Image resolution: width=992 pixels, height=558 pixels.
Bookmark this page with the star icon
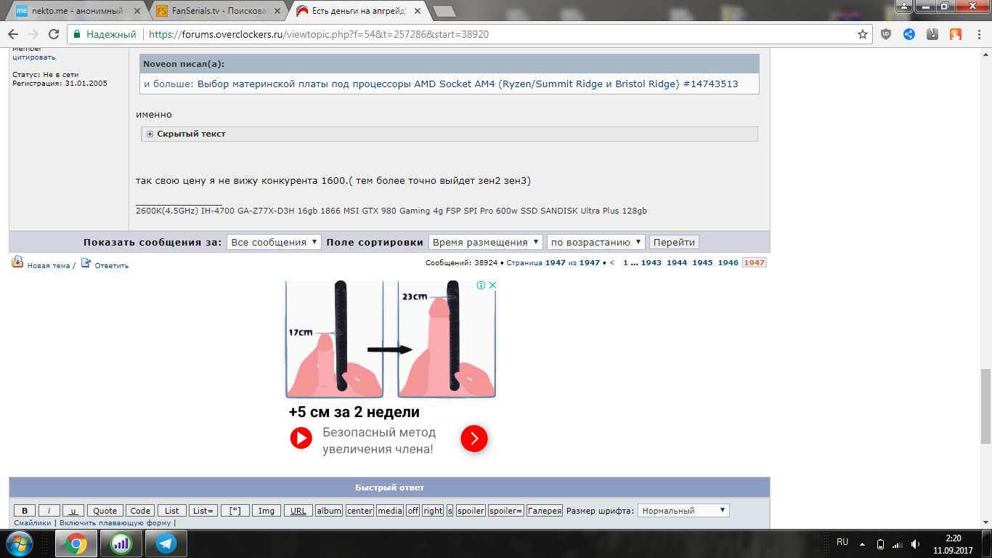(x=863, y=34)
